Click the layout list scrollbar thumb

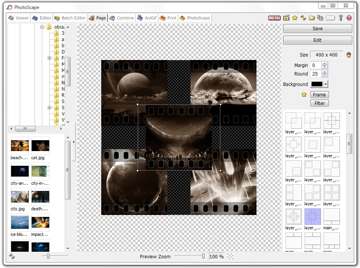point(349,144)
